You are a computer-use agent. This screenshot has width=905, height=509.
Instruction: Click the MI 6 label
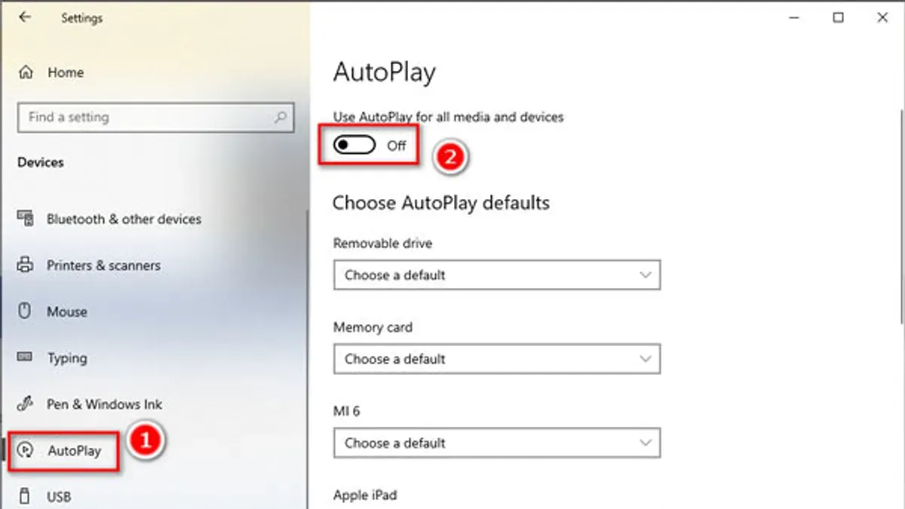(347, 411)
